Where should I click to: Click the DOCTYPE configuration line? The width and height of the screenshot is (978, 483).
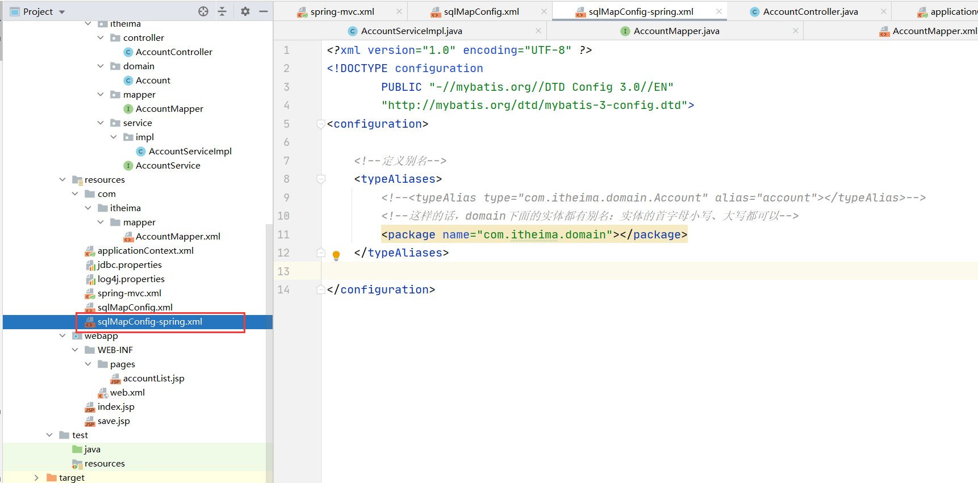(405, 68)
